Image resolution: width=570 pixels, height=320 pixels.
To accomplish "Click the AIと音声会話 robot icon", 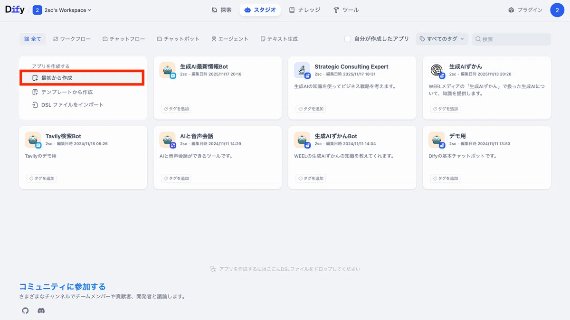I will coord(167,140).
